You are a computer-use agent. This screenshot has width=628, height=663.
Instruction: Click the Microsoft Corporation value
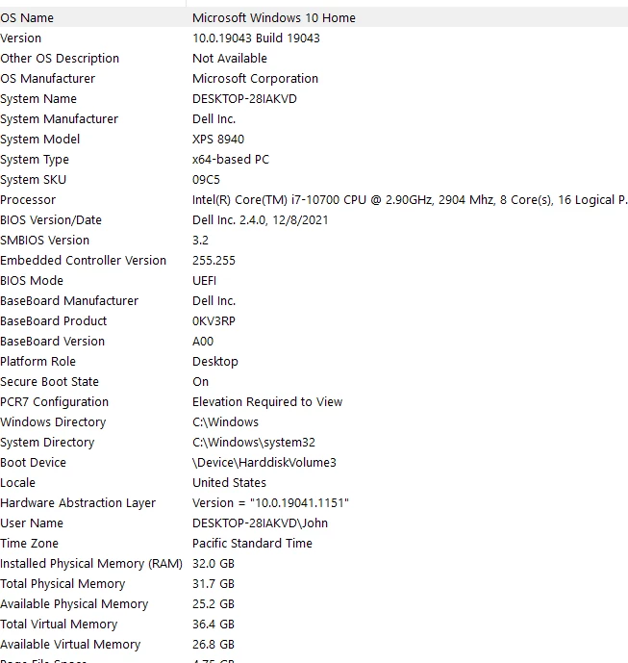tap(255, 79)
